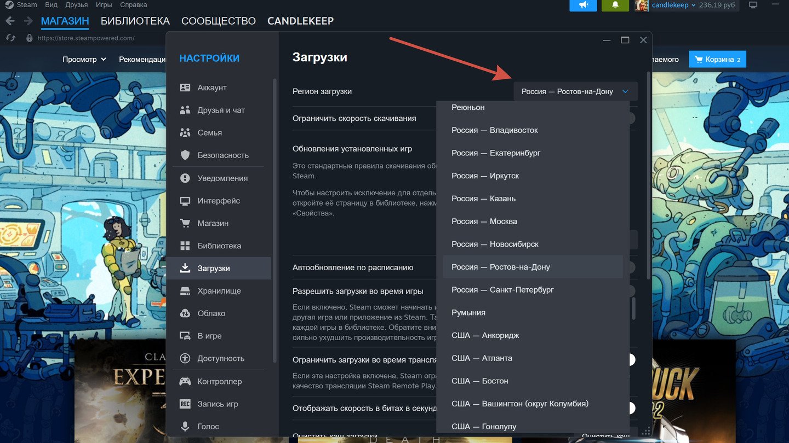Click the Корзина cart button
789x443 pixels.
coord(717,59)
